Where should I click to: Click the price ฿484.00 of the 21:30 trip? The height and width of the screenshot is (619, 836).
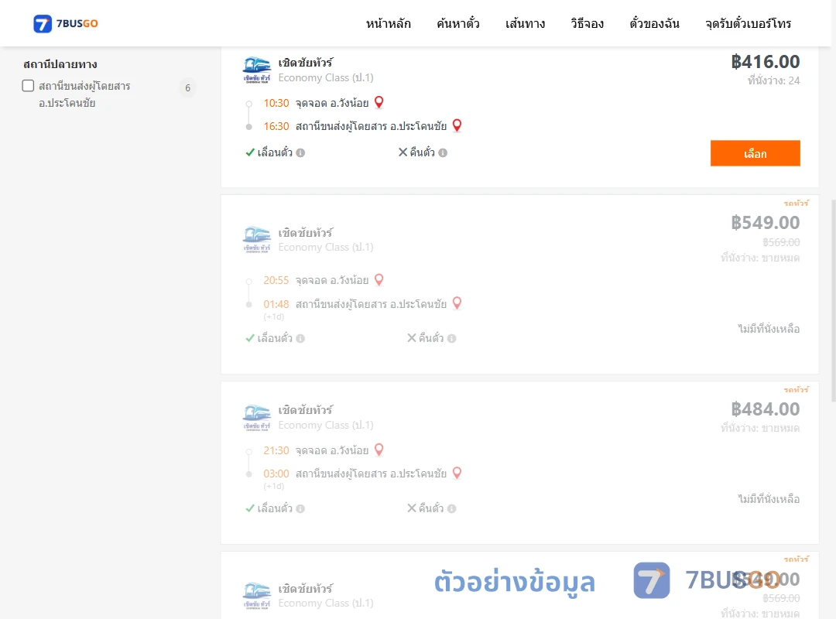point(765,409)
